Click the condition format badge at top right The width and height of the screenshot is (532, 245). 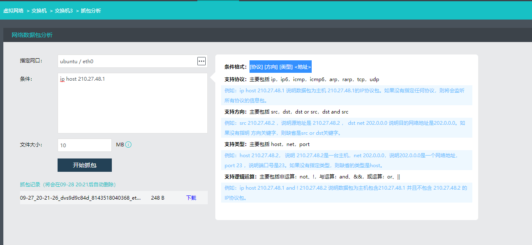pyautogui.click(x=281, y=66)
